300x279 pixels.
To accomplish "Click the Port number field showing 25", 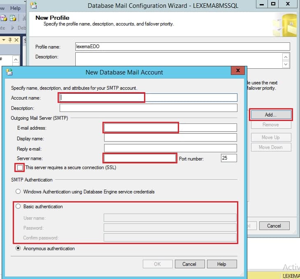I will coord(229,158).
